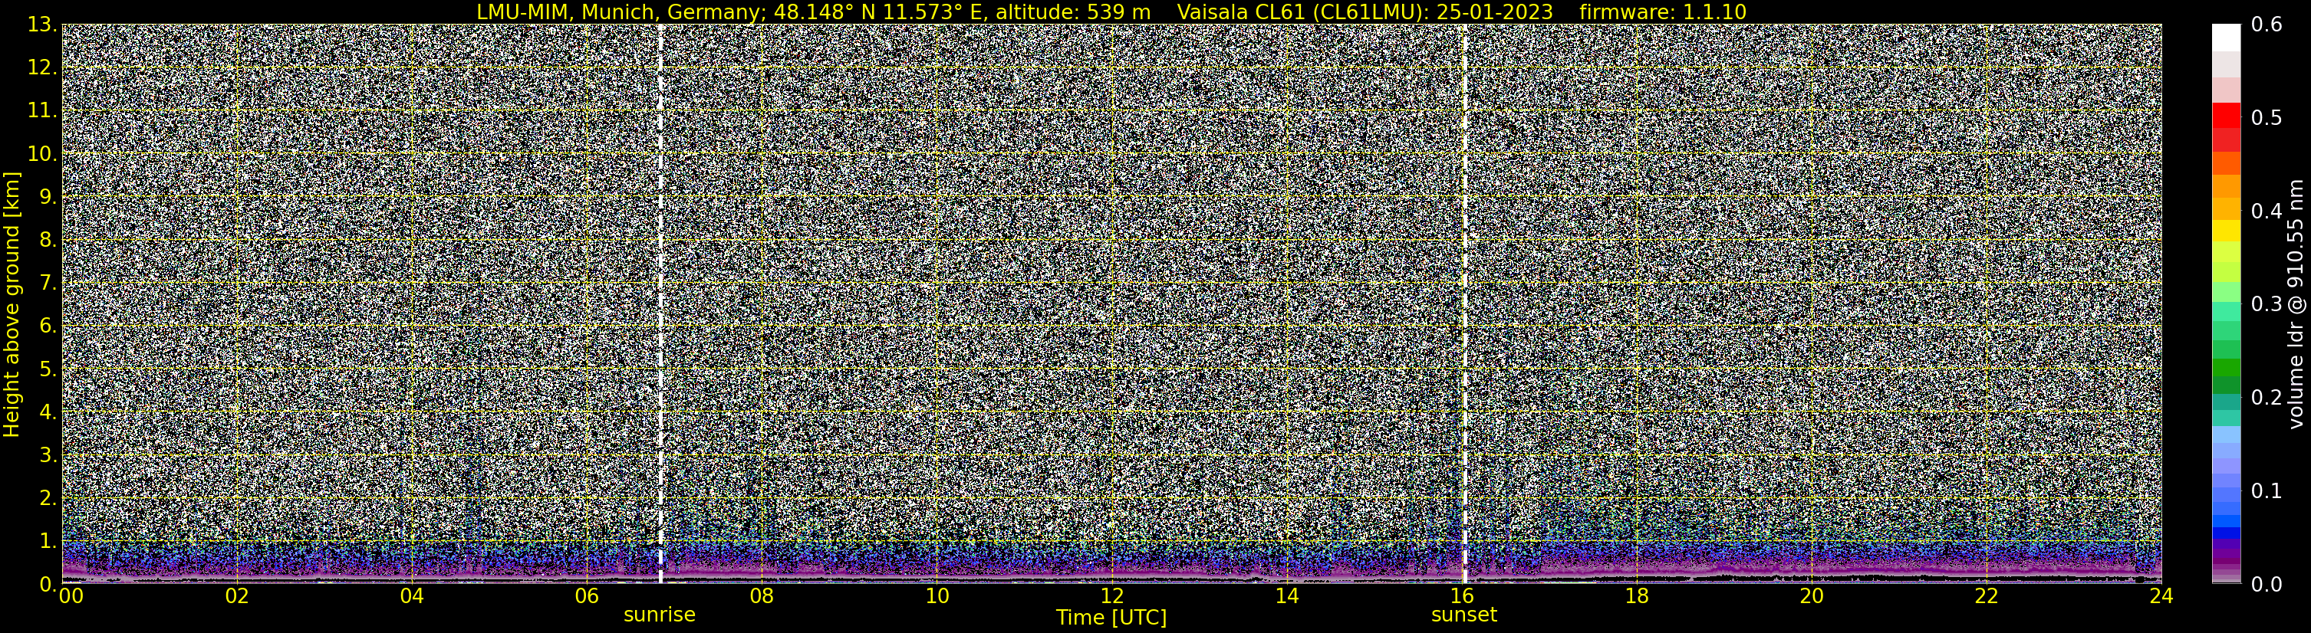The image size is (2311, 633).
Task: Click the 20 UTC time tick label
Action: pos(1812,597)
